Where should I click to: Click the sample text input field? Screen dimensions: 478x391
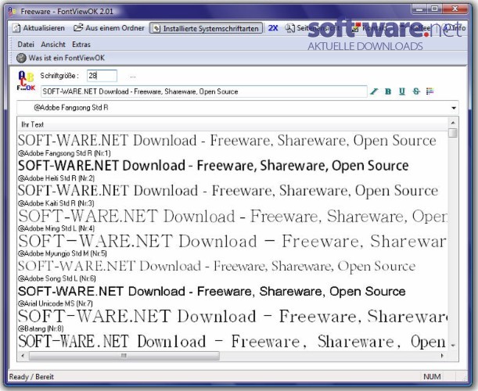204,91
